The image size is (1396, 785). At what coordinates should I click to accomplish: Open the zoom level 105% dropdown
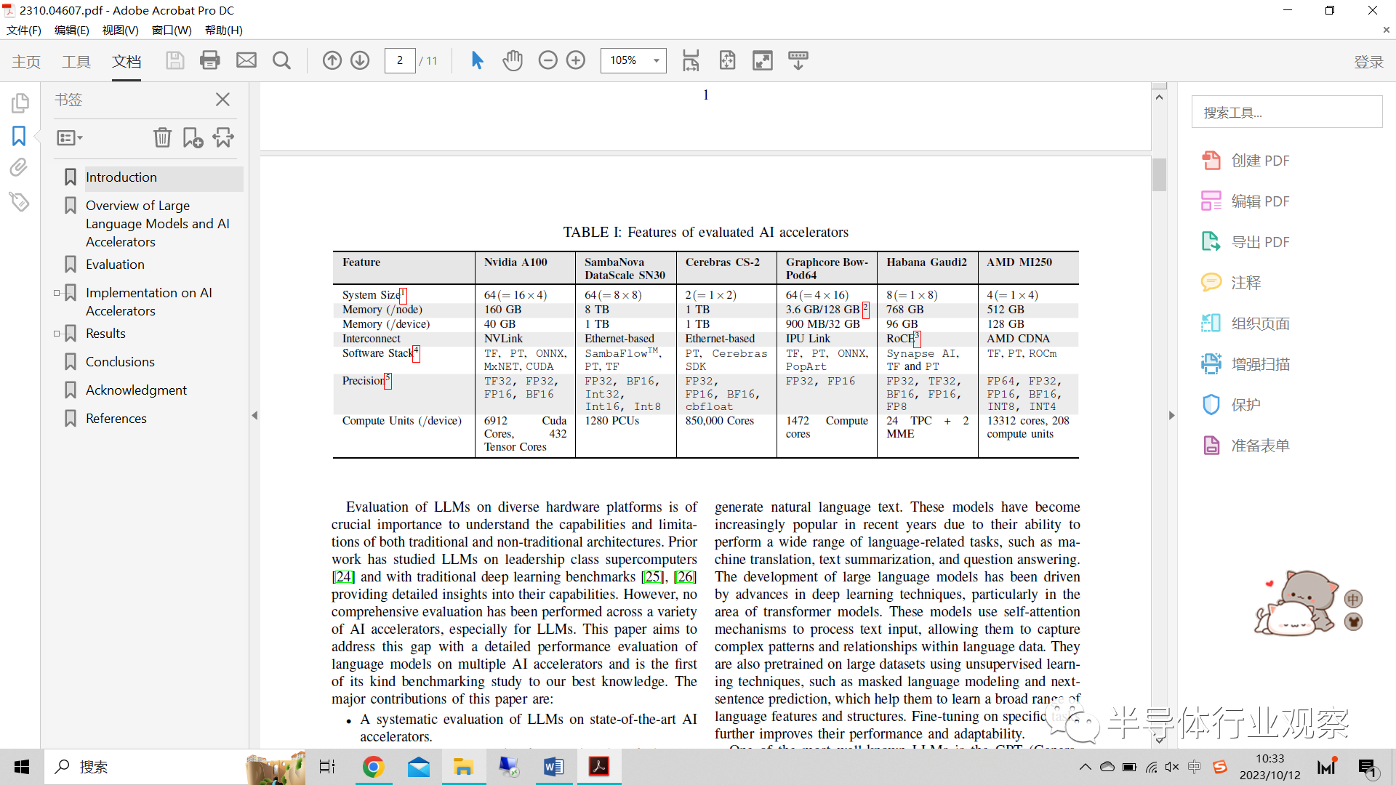click(657, 60)
